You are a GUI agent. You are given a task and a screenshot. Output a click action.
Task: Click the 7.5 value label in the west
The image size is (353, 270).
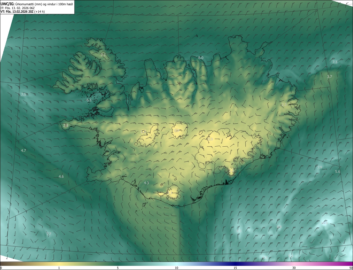point(23,94)
